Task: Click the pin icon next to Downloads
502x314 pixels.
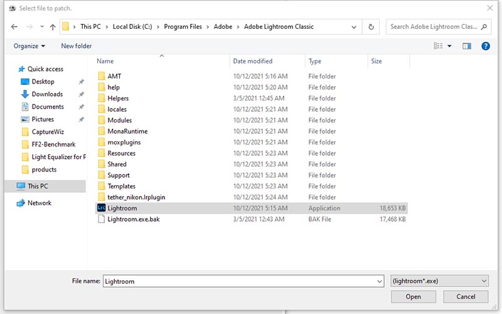Action: tap(82, 94)
